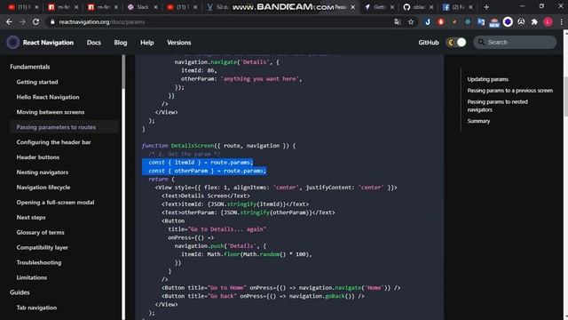Collapse the Fundamentals sidebar category
This screenshot has width=568, height=320.
pyautogui.click(x=30, y=67)
